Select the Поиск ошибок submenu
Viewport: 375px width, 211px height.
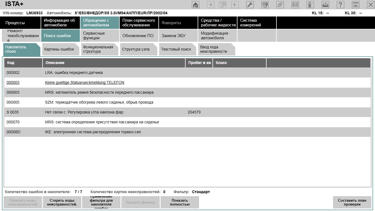(60, 35)
